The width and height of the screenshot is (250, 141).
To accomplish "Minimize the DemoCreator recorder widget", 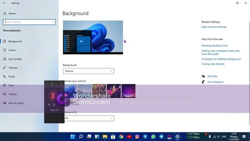I will point(56,84).
